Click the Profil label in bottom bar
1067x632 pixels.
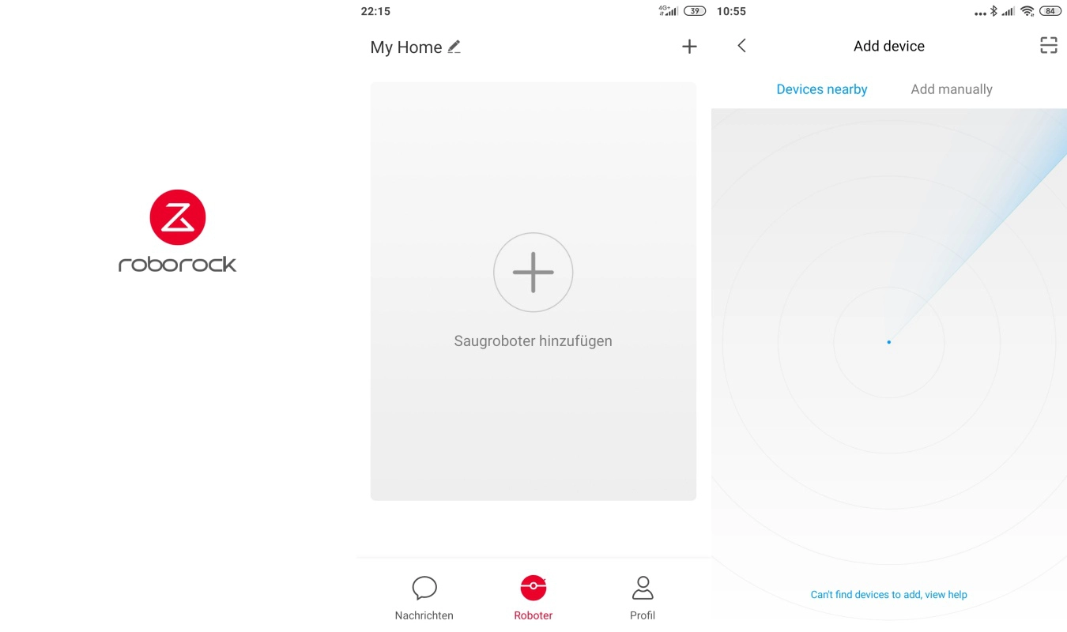coord(643,615)
